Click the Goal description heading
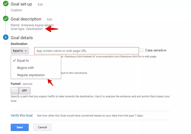 [26, 19]
